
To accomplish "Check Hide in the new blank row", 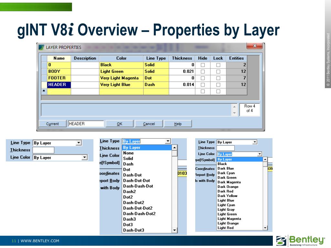I will coord(203,91).
